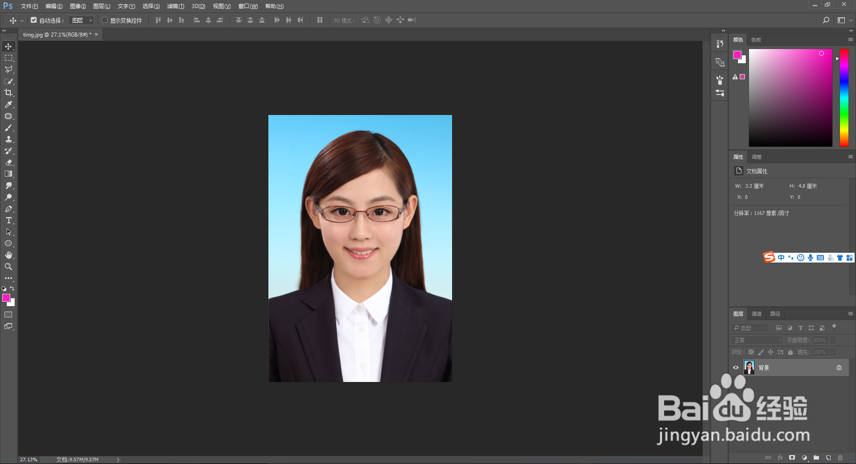Select the Dodge tool
856x464 pixels.
pyautogui.click(x=8, y=197)
